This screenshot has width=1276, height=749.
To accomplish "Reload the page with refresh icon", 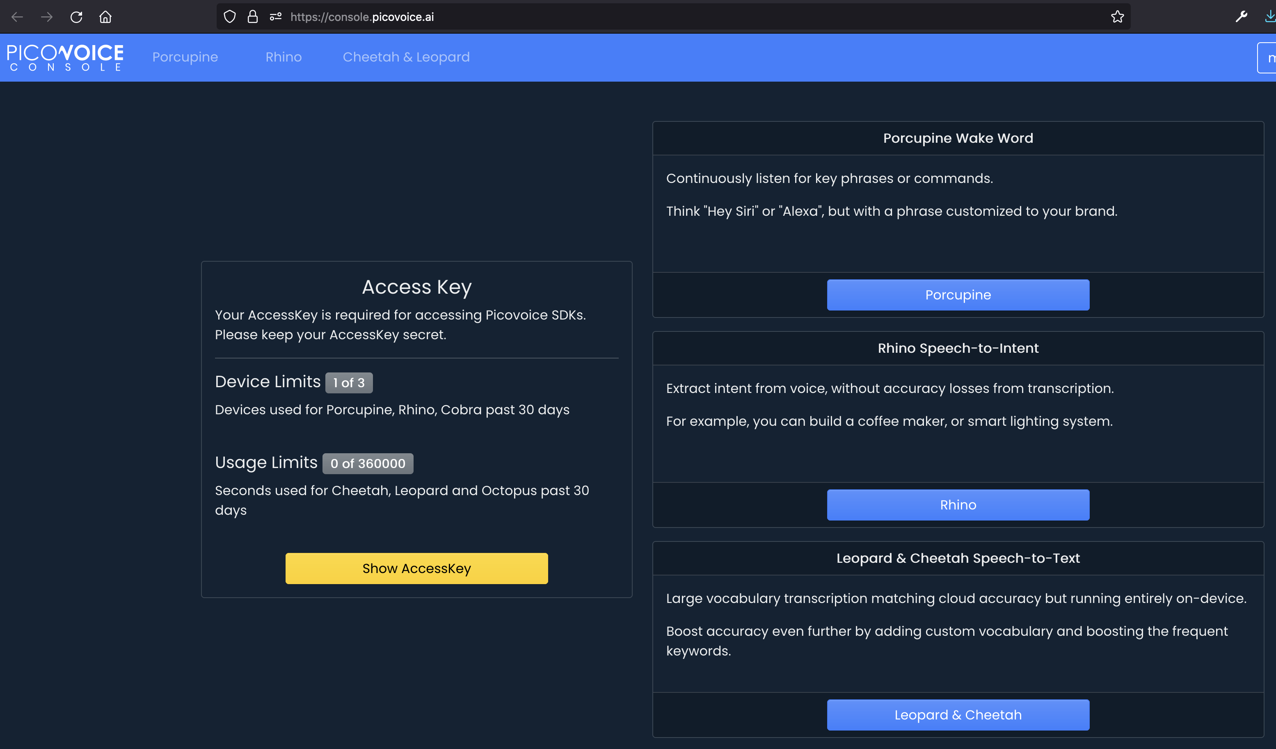I will (x=76, y=17).
